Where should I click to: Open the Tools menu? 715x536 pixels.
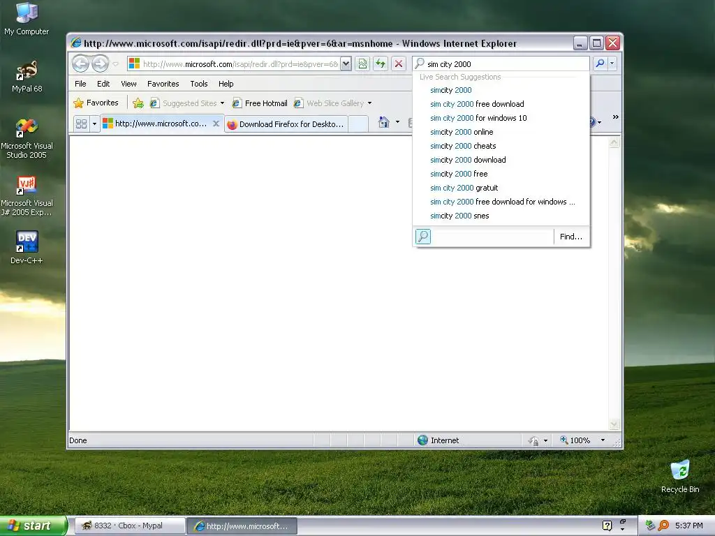point(199,84)
